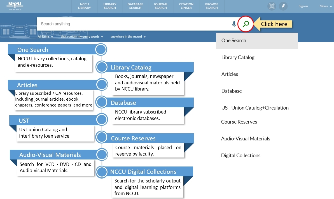Open CITATION LINKER in top navigation

[x=186, y=6]
